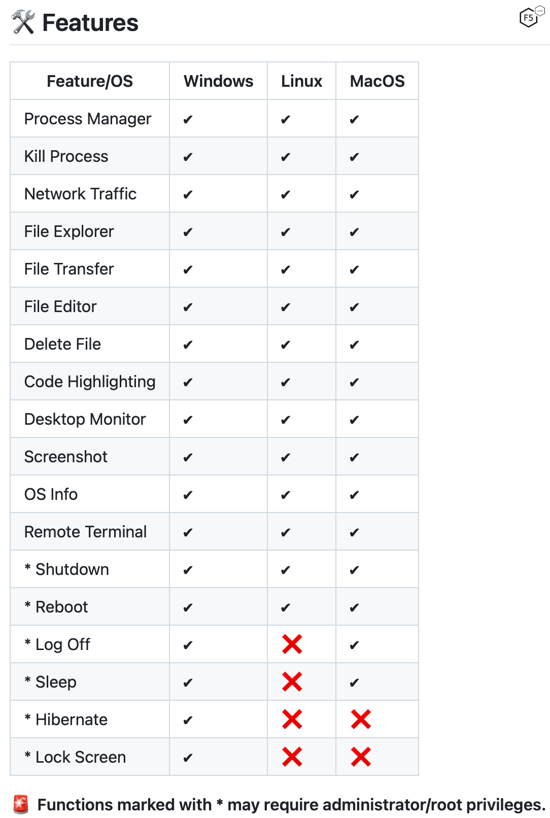550x818 pixels.
Task: Click the F5 Labs hexagon logo
Action: pos(531,17)
